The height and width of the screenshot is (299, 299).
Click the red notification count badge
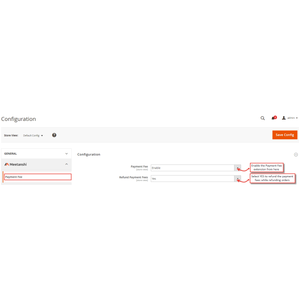(276, 117)
